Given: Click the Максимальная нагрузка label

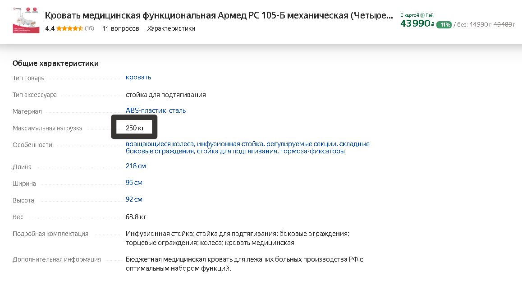Looking at the screenshot, I should 47,128.
